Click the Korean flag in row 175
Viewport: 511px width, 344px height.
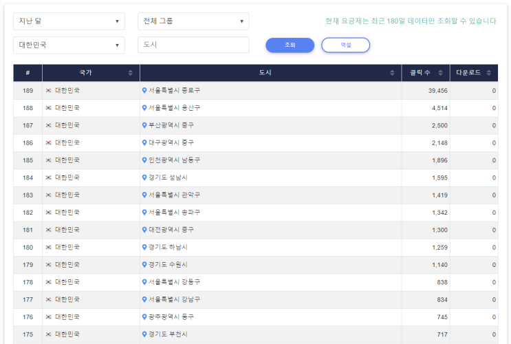49,334
